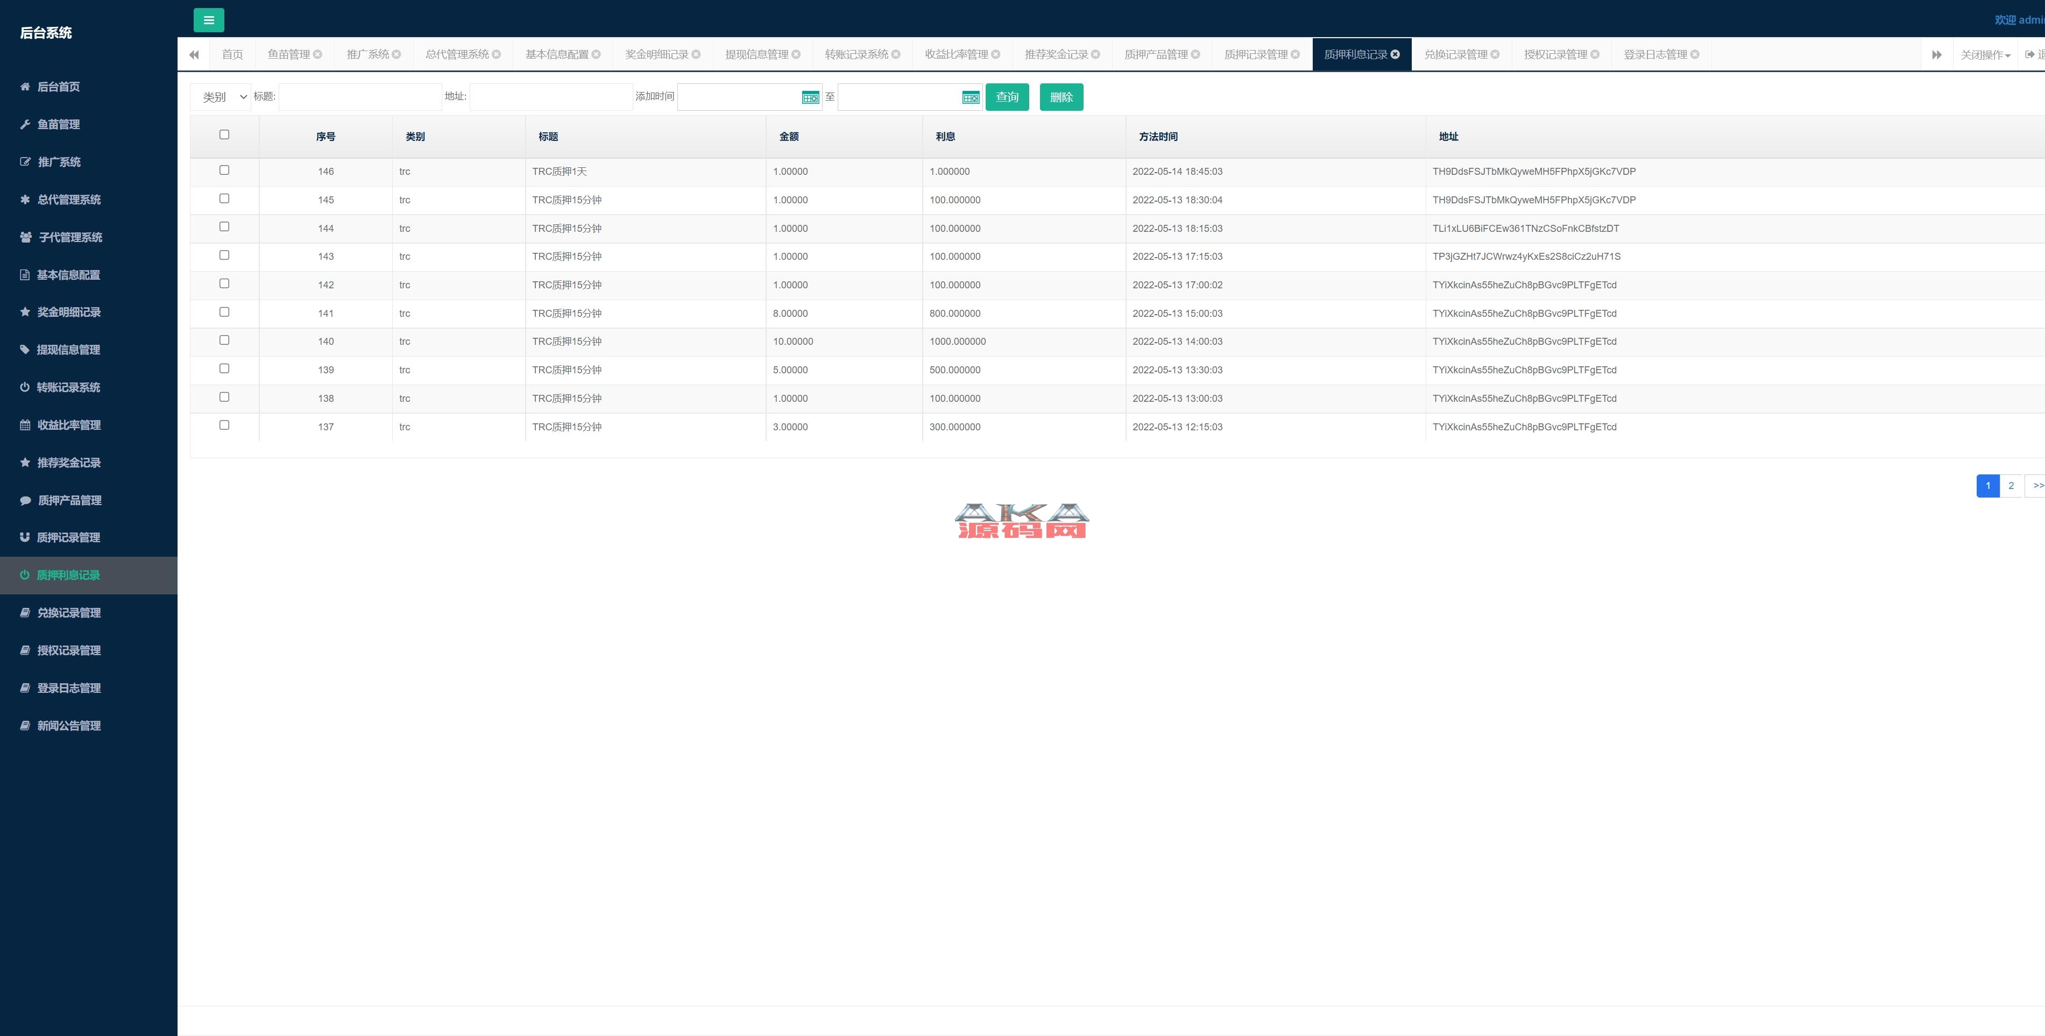2045x1036 pixels.
Task: Go to next page with >> pagination arrow
Action: coord(2036,486)
